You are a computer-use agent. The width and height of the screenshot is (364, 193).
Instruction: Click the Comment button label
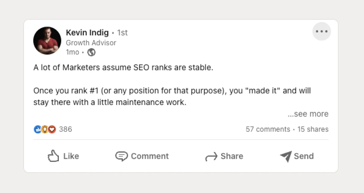pos(150,156)
